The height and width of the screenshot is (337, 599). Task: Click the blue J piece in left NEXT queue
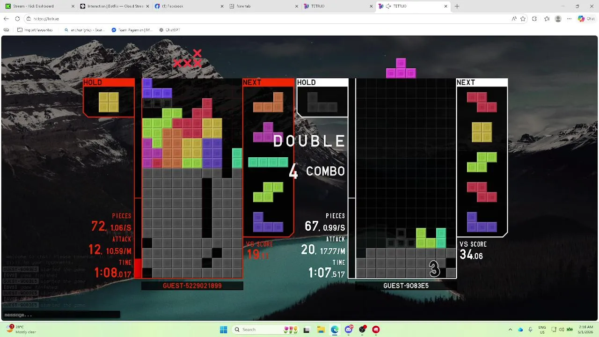[268, 222]
